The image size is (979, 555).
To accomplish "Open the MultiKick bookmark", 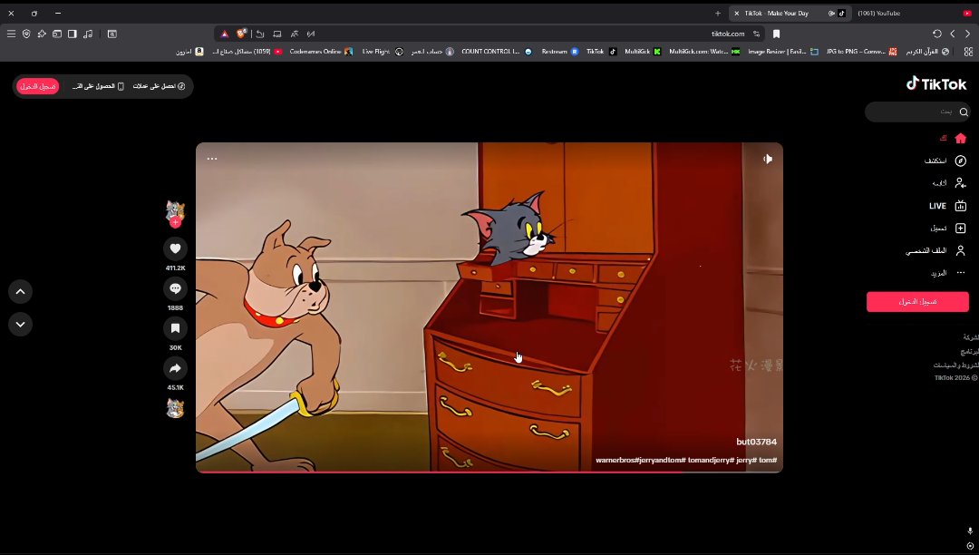I will pyautogui.click(x=643, y=52).
